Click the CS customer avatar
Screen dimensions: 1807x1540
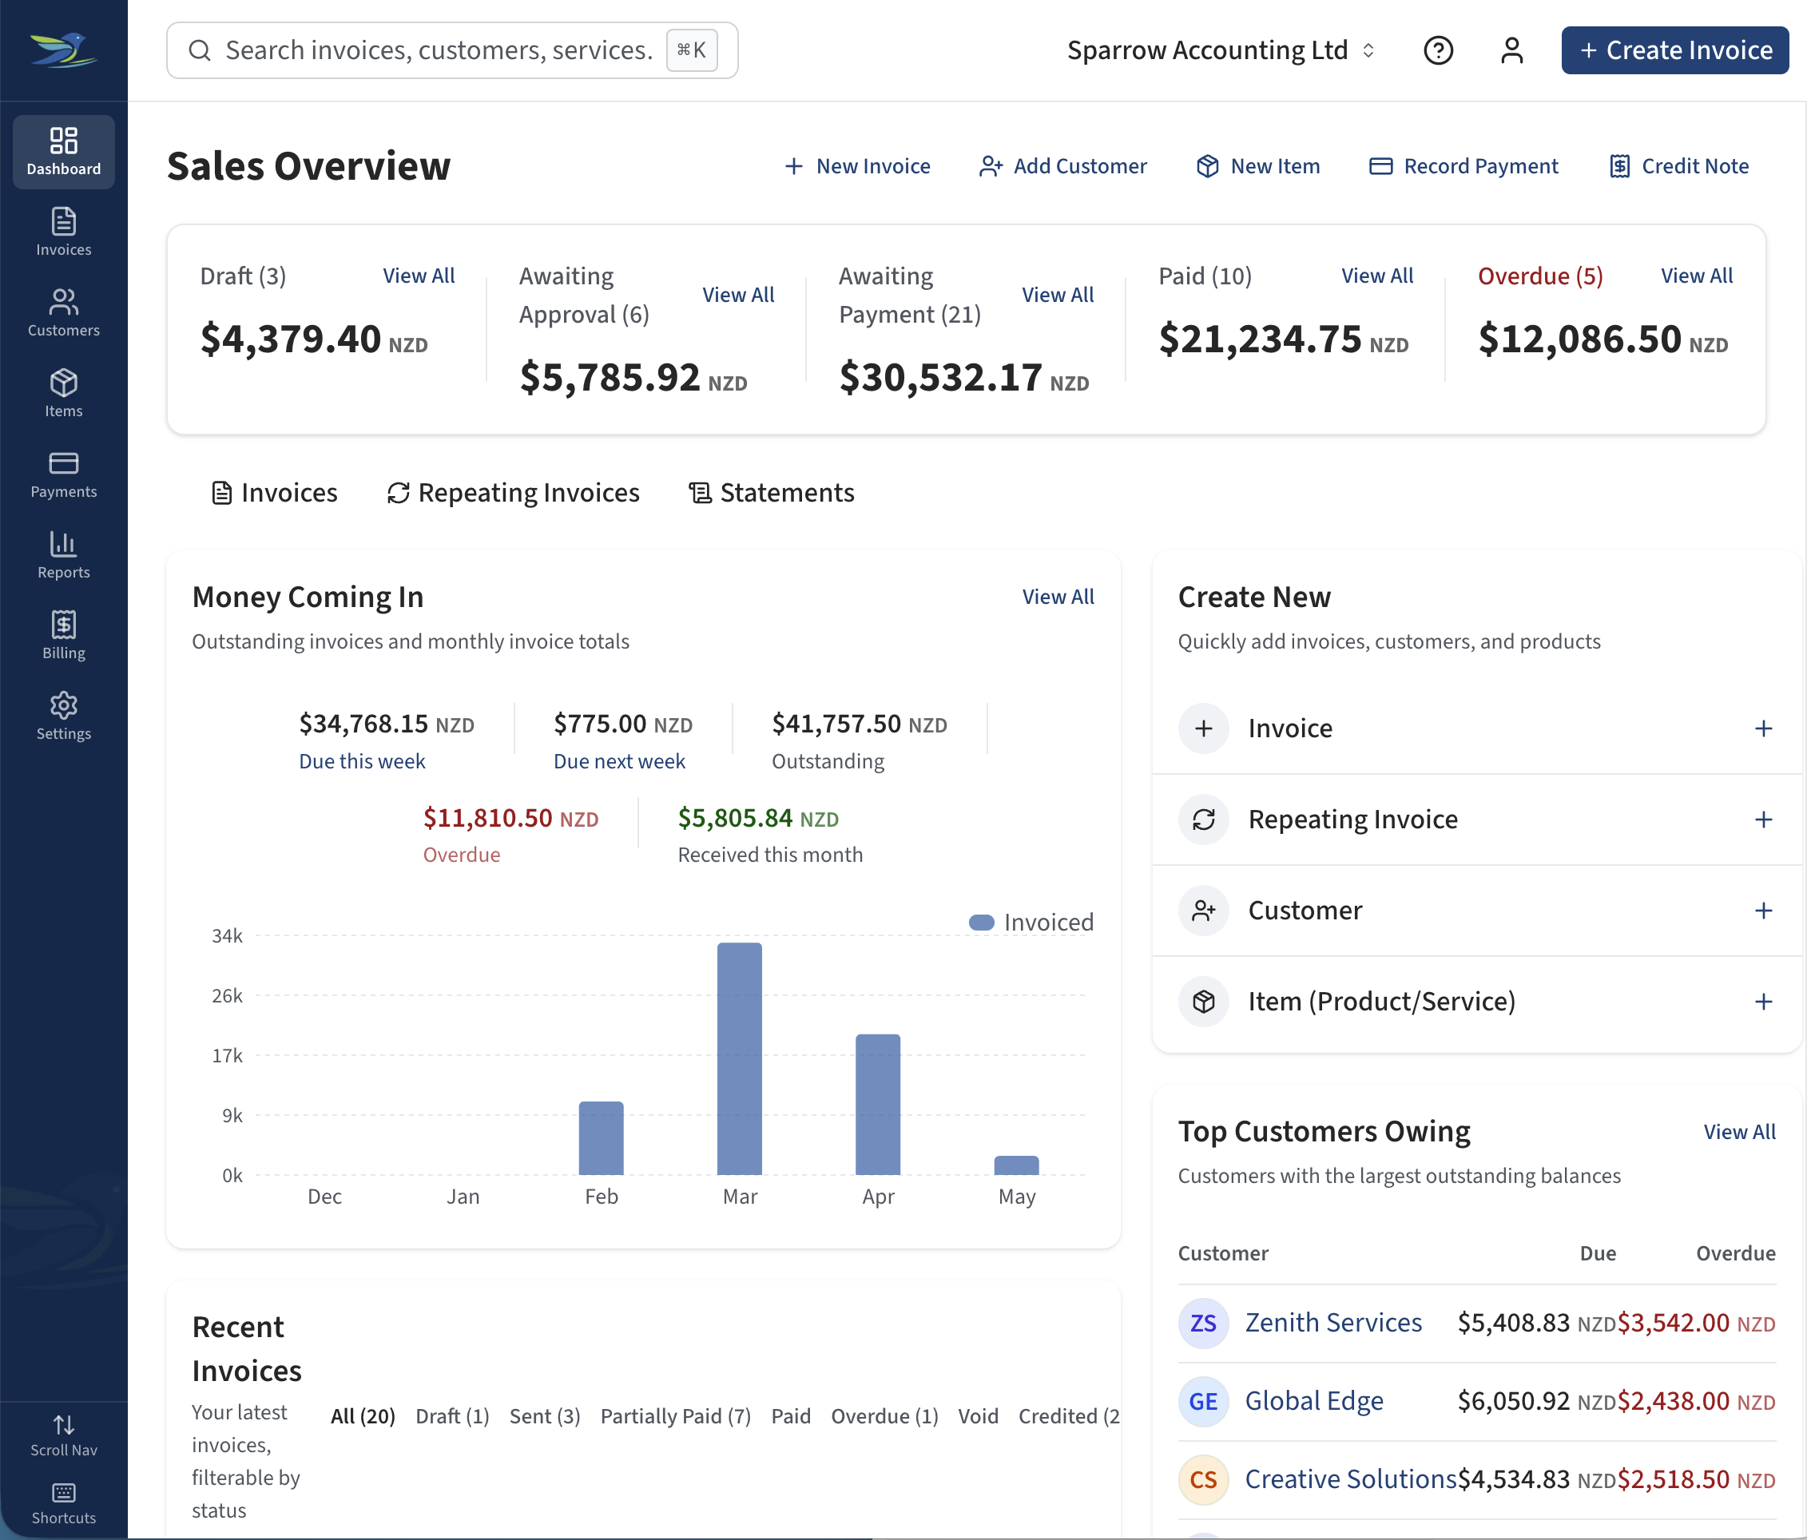[1204, 1479]
